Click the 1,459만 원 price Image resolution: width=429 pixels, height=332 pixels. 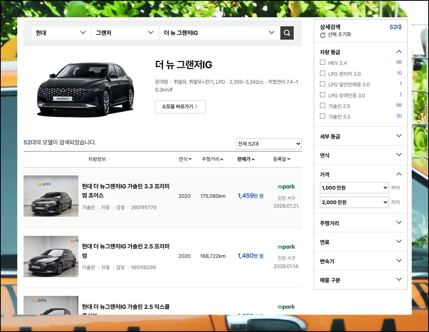(251, 196)
